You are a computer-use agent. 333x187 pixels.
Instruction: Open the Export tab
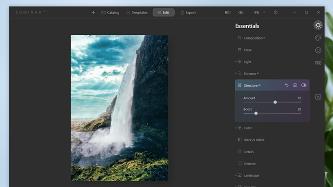pos(188,12)
